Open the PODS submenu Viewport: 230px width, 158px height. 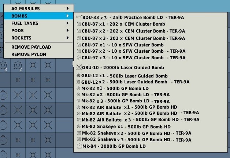click(x=38, y=30)
